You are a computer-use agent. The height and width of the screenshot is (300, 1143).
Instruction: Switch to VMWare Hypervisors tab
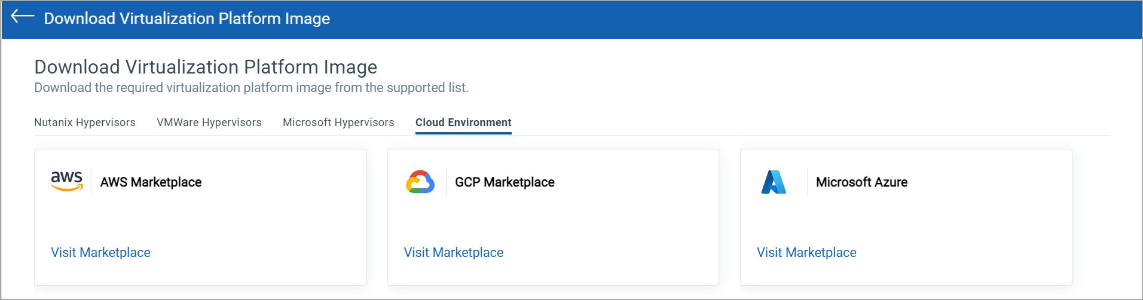click(209, 123)
